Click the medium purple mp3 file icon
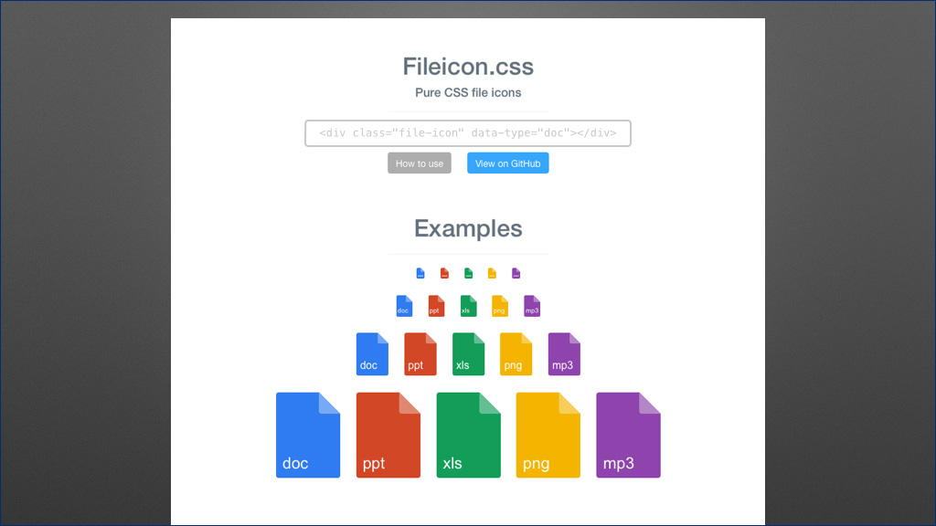Image resolution: width=936 pixels, height=526 pixels. pos(564,354)
